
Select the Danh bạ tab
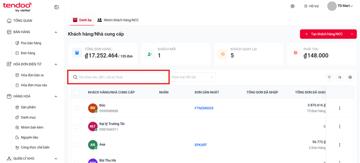pyautogui.click(x=82, y=20)
